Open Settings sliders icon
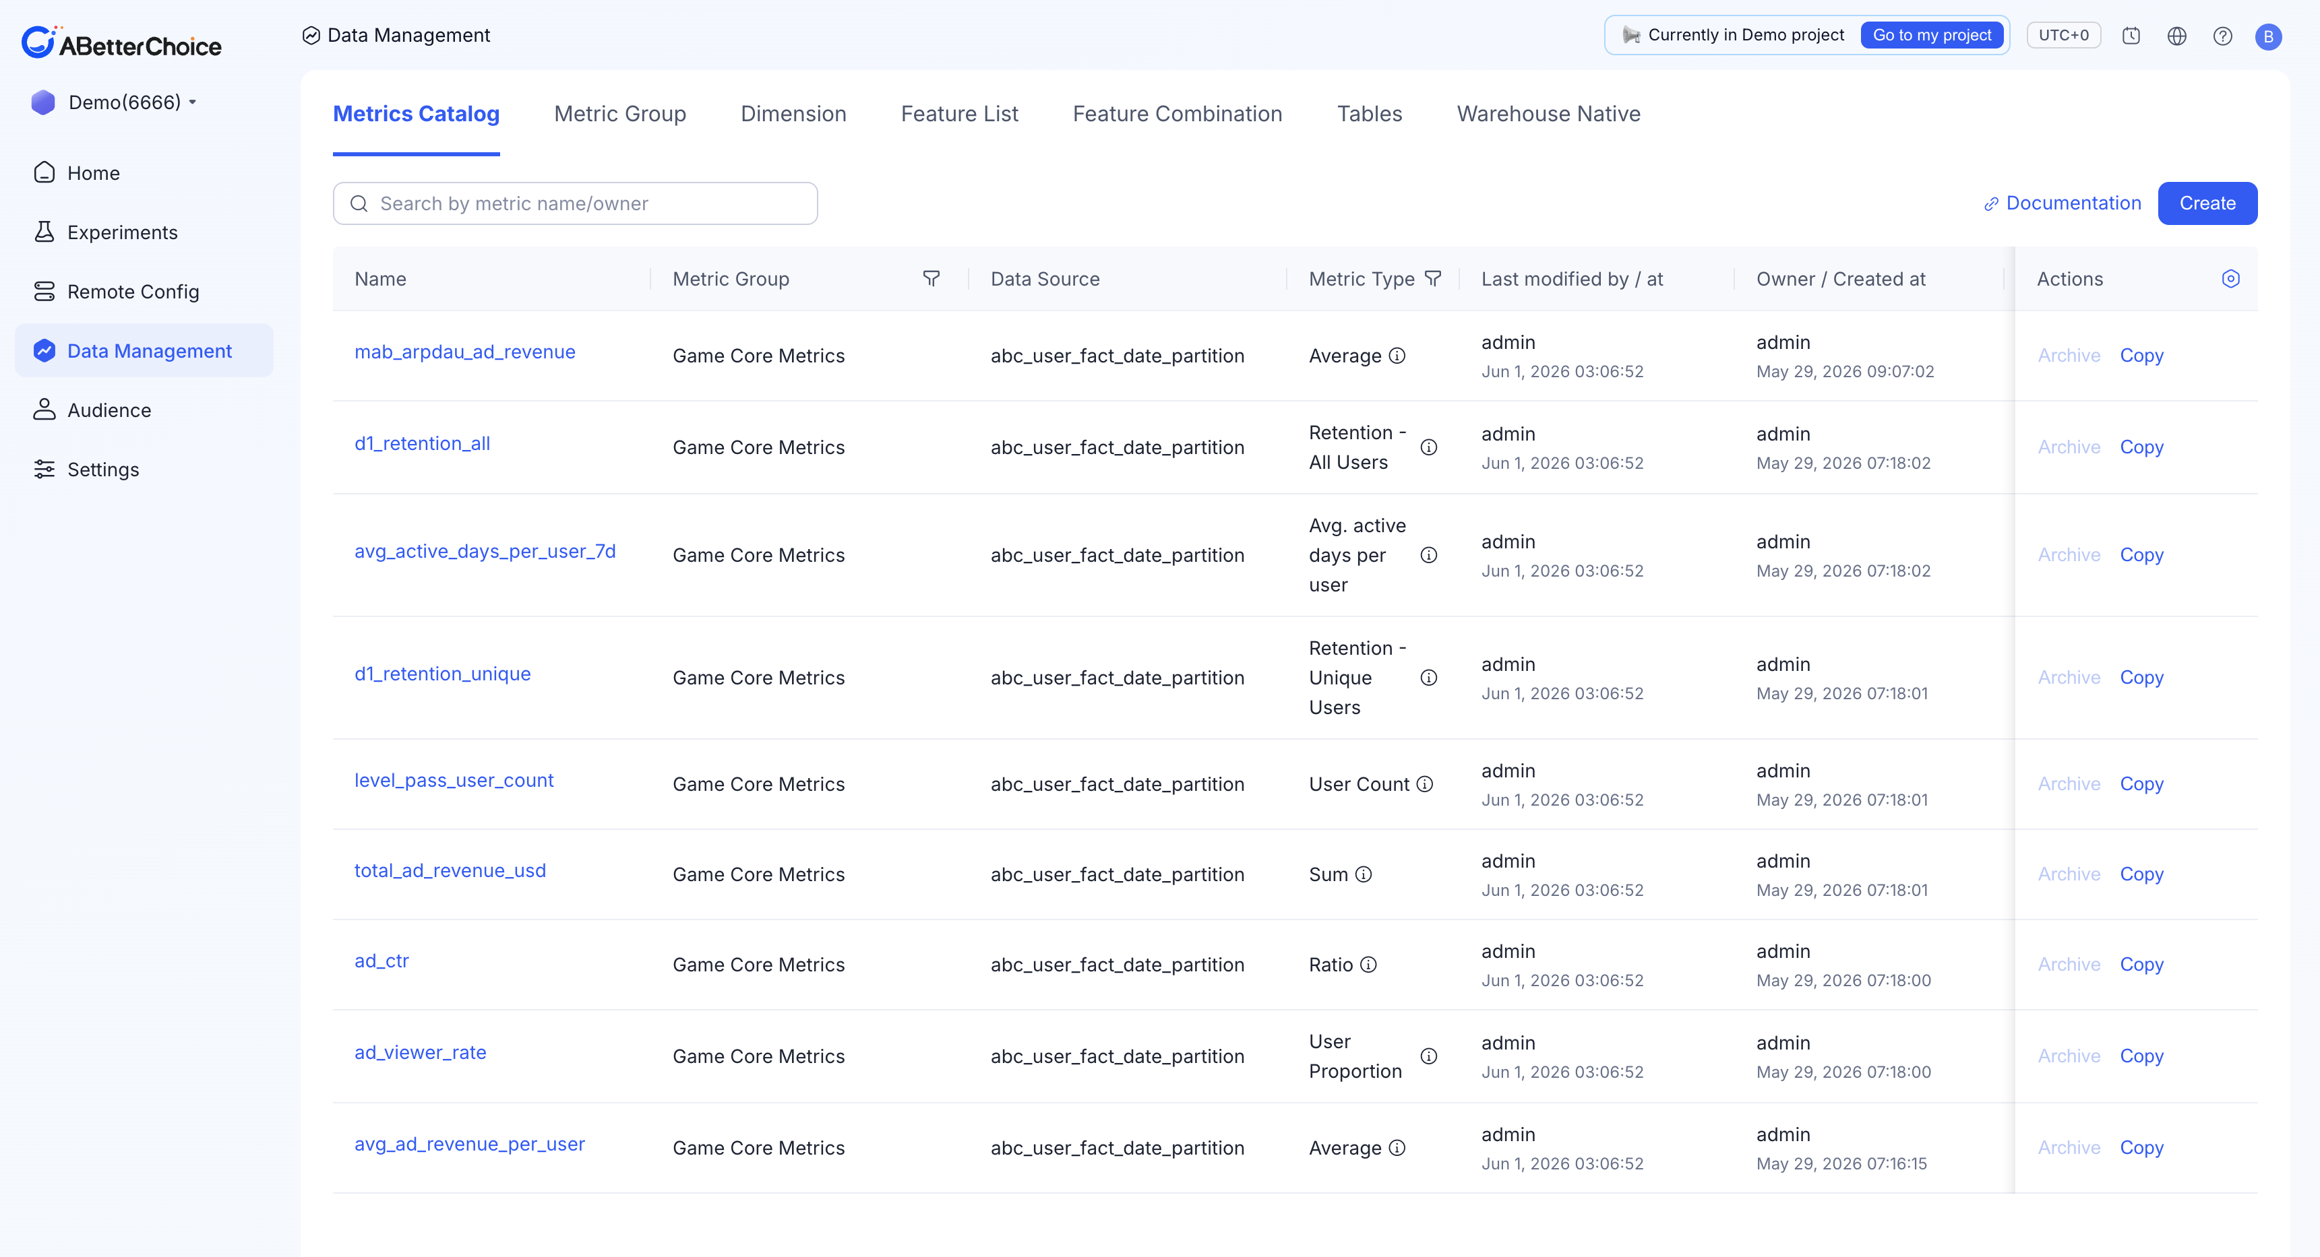This screenshot has width=2320, height=1257. click(x=44, y=470)
